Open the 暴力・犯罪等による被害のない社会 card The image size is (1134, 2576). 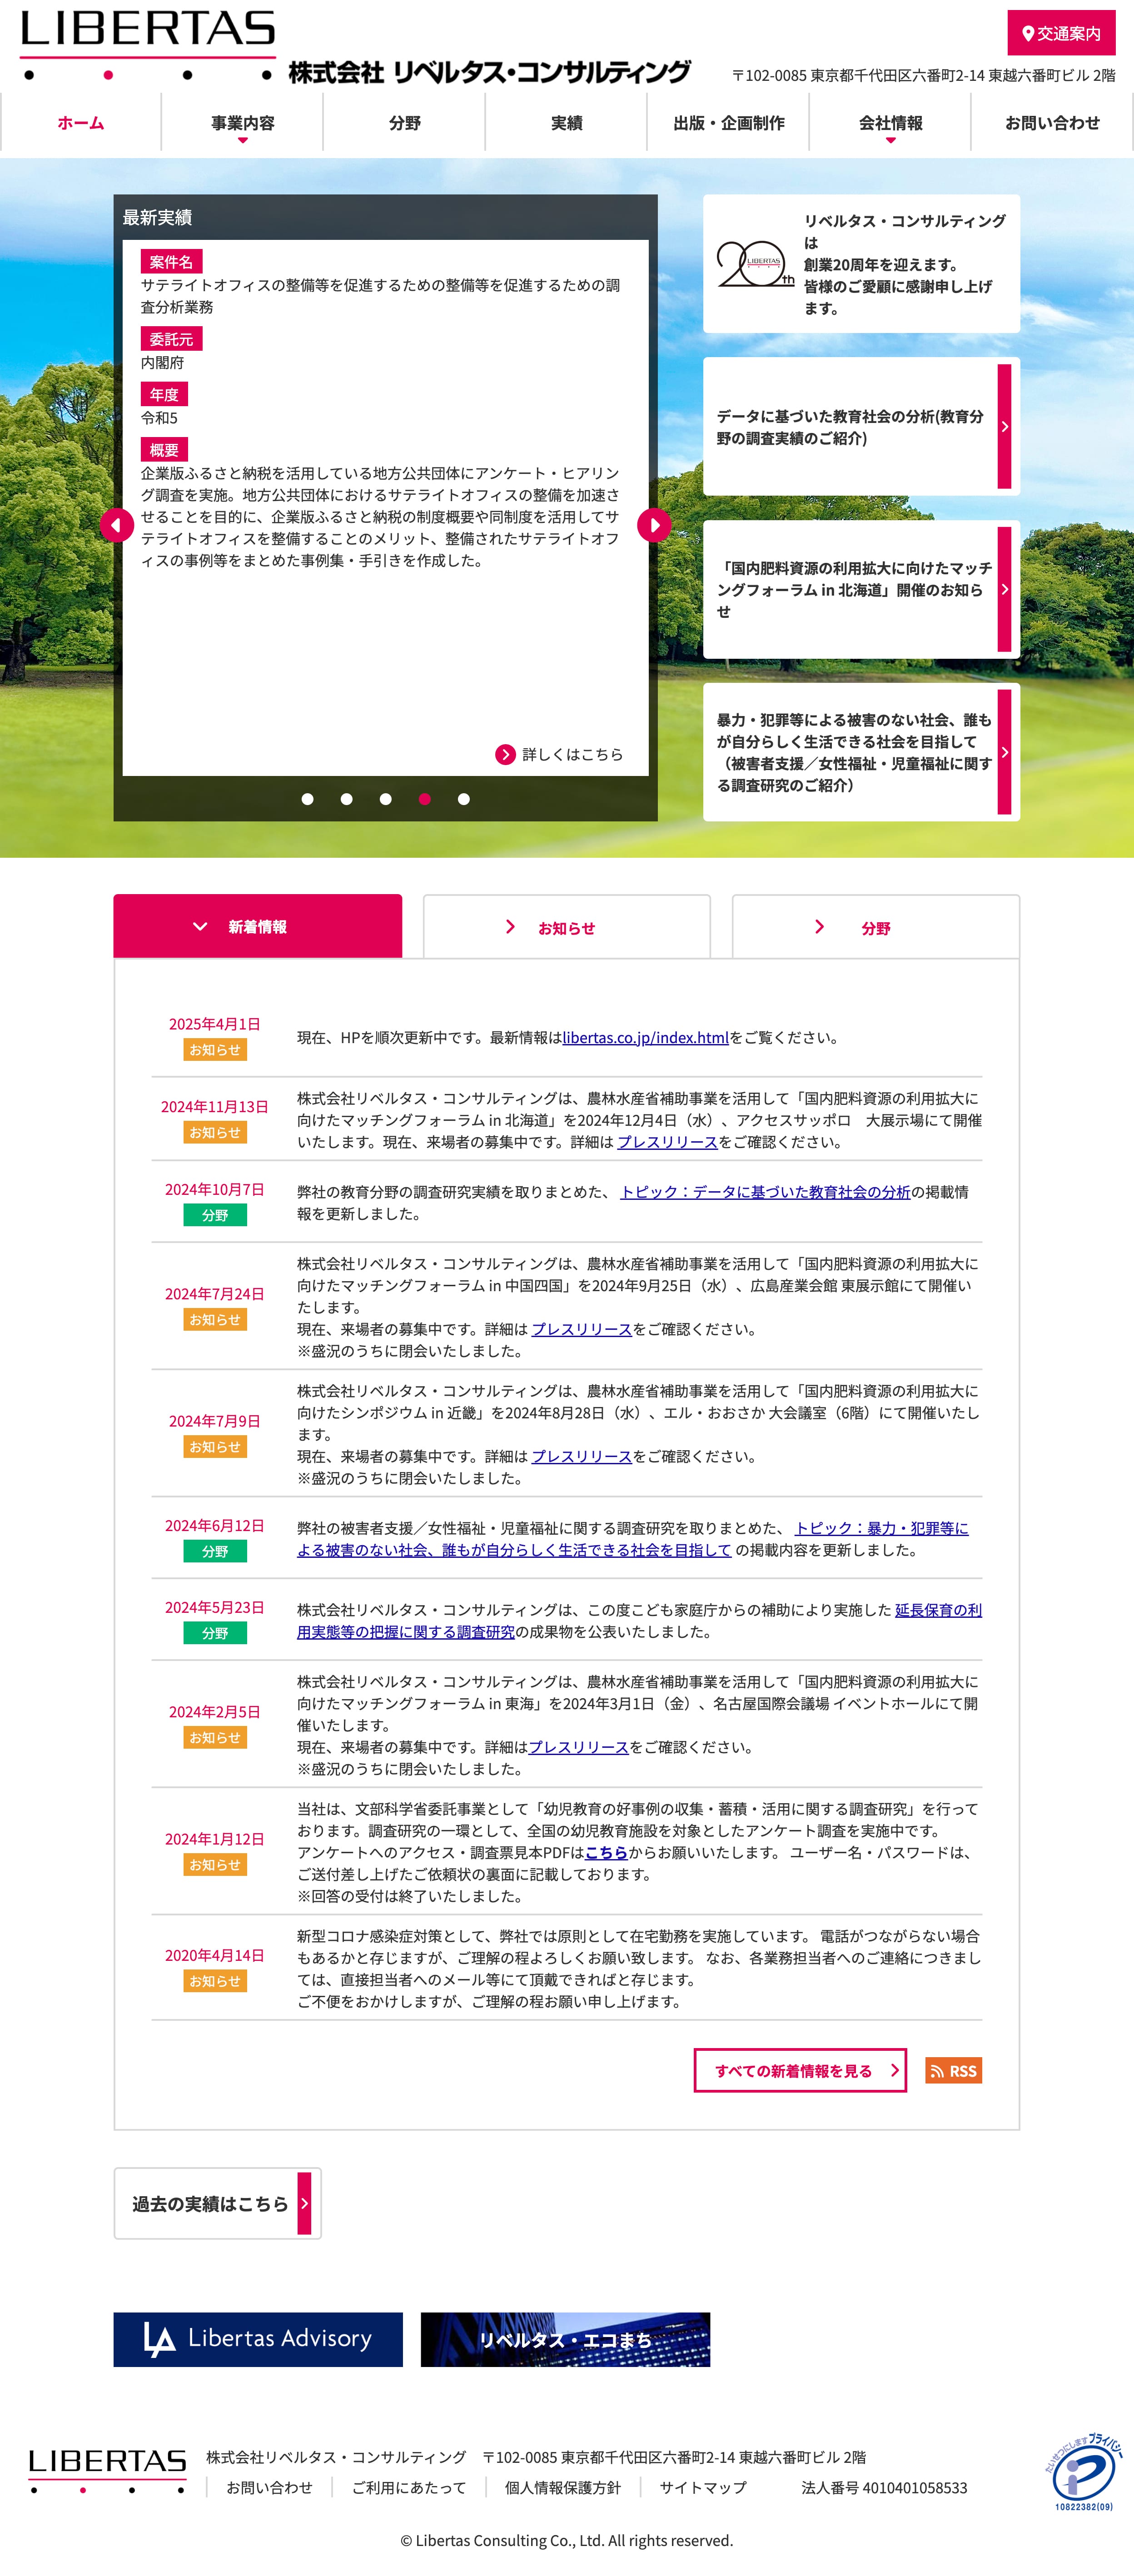pos(861,752)
